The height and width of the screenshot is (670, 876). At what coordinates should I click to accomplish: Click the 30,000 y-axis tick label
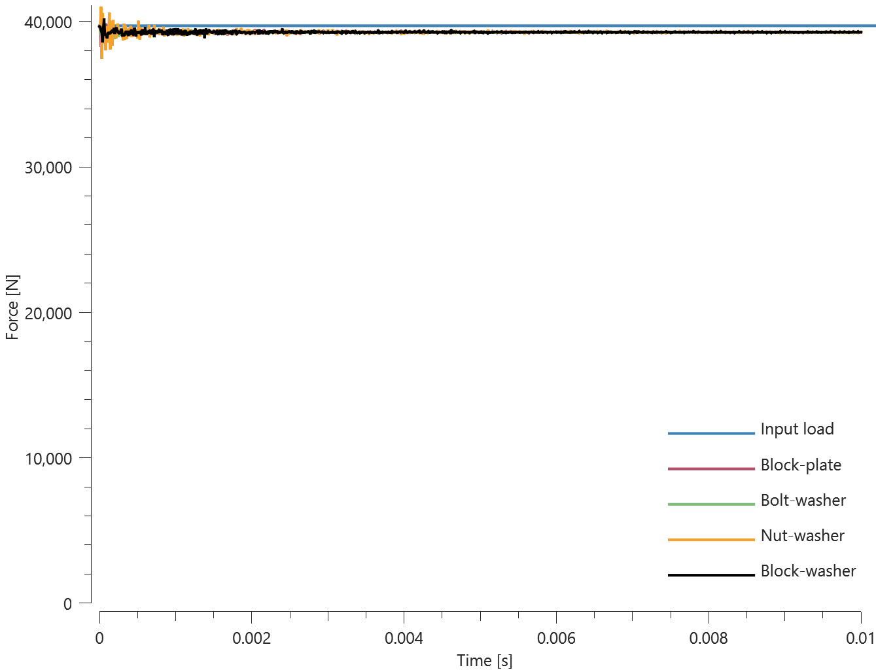(x=48, y=168)
